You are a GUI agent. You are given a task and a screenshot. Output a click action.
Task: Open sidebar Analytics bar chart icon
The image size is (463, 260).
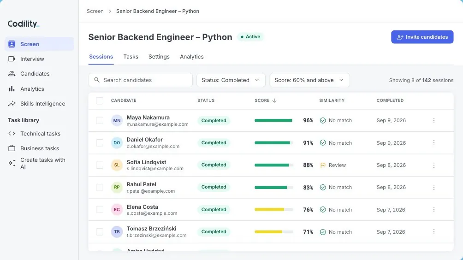[x=12, y=89]
